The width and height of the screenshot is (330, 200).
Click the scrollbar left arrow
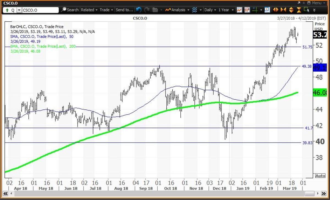pos(12,194)
